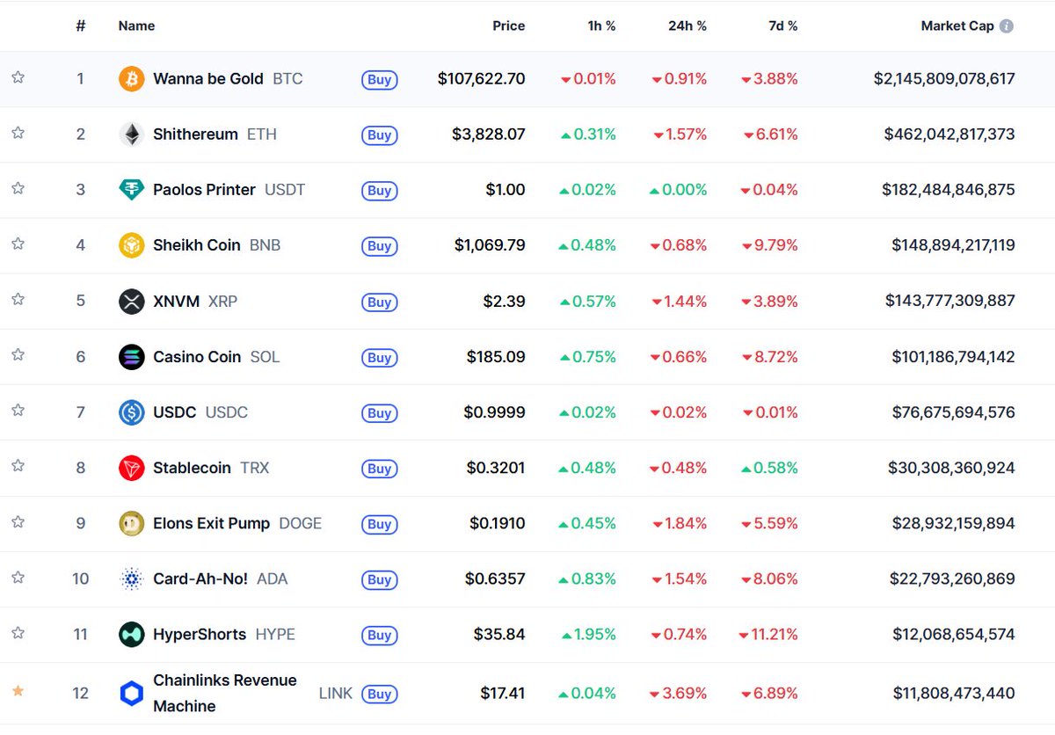Click the 11.21% seven-day change value

coord(768,634)
